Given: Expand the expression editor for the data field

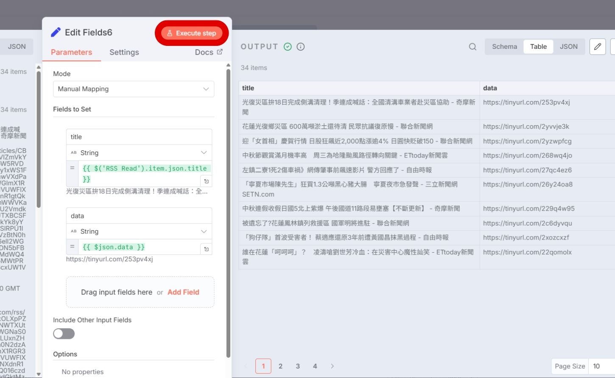Looking at the screenshot, I should point(206,248).
